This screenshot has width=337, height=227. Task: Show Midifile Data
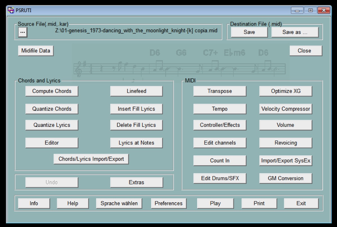click(36, 51)
